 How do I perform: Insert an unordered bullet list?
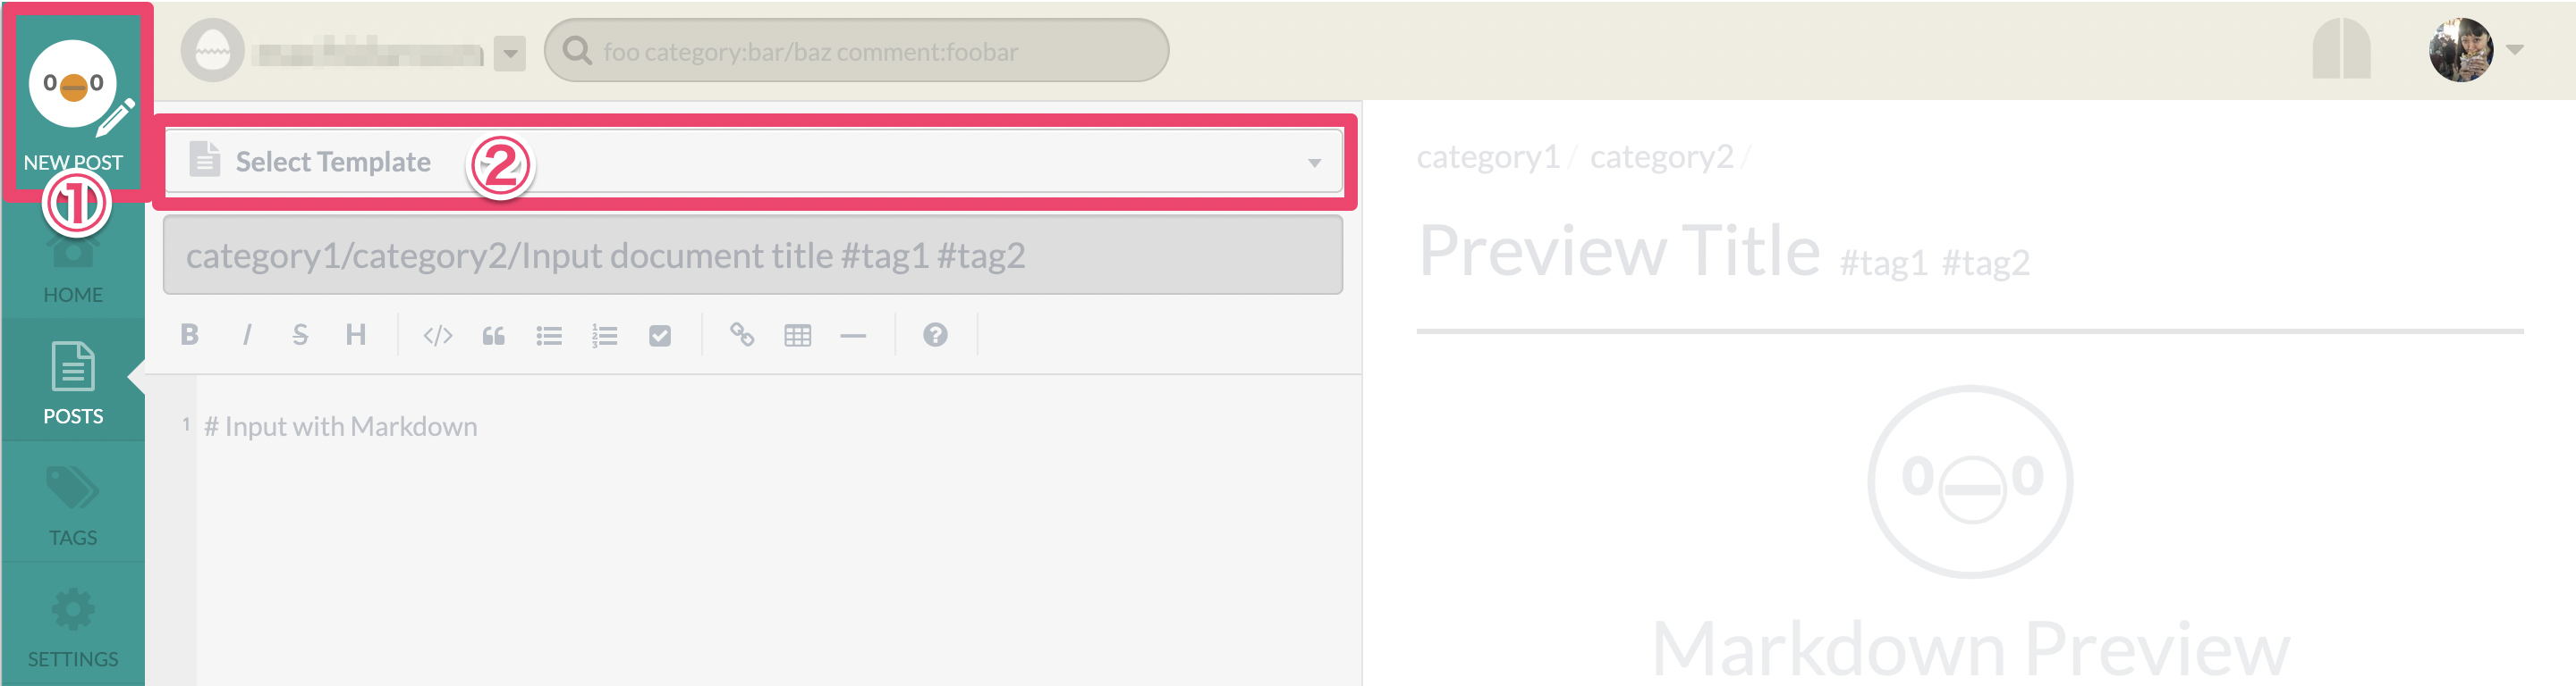pyautogui.click(x=549, y=336)
